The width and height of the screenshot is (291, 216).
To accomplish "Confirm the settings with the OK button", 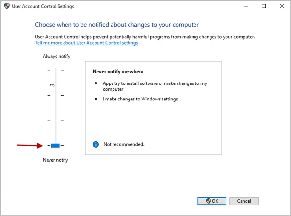I will click(211, 201).
